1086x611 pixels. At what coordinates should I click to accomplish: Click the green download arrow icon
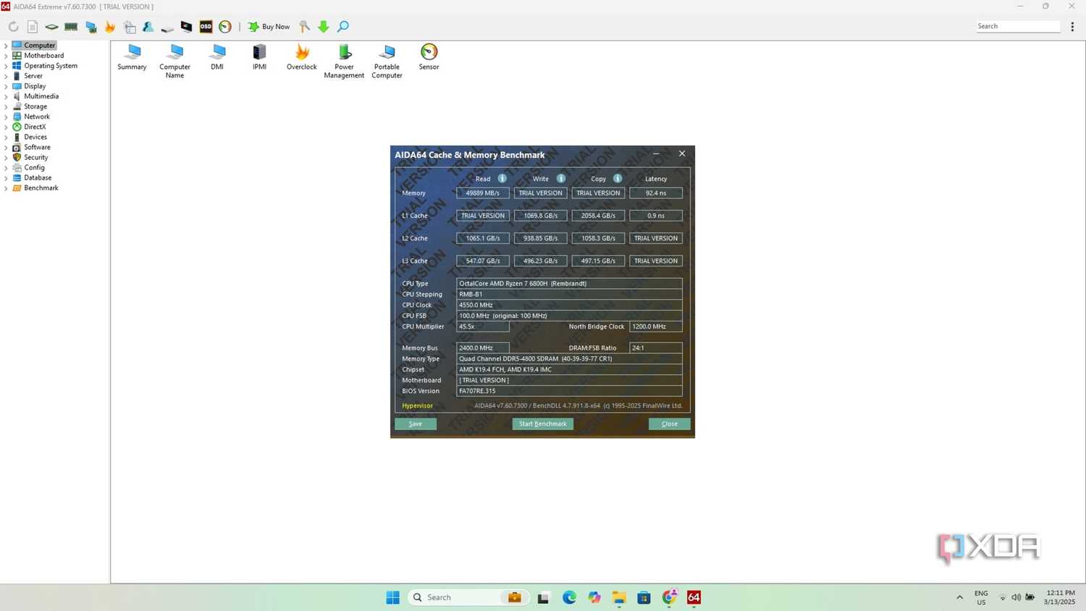point(324,27)
